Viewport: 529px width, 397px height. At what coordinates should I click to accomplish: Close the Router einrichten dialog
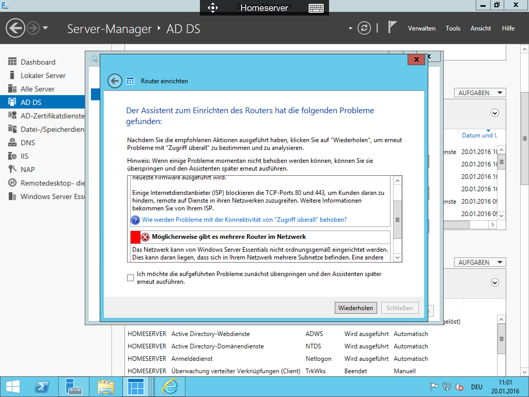pos(416,60)
